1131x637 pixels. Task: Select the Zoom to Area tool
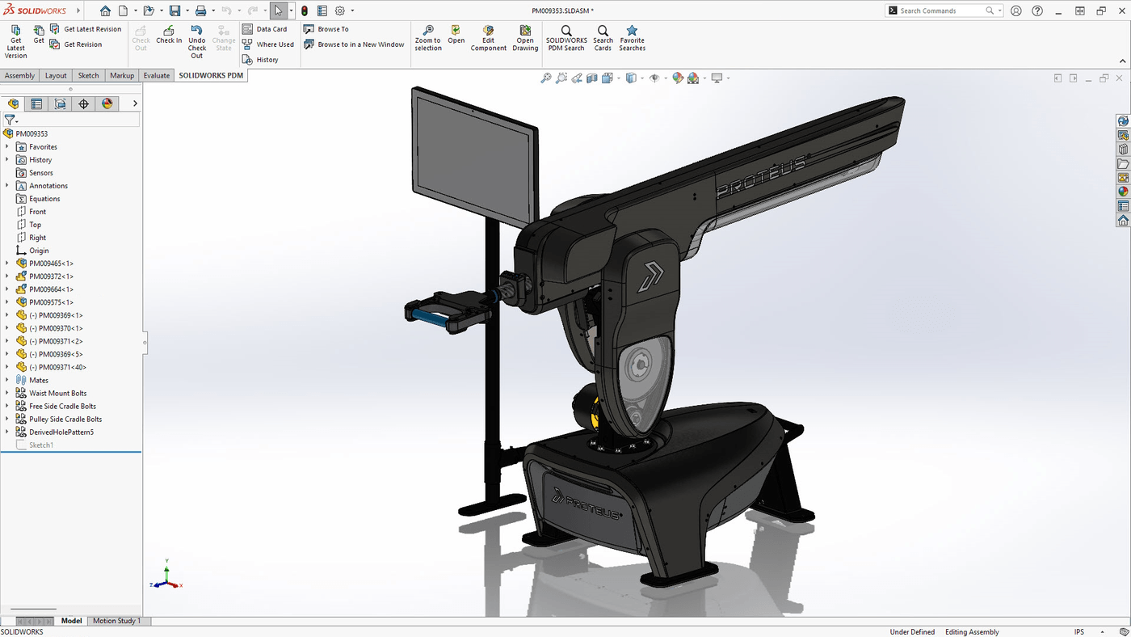(561, 78)
